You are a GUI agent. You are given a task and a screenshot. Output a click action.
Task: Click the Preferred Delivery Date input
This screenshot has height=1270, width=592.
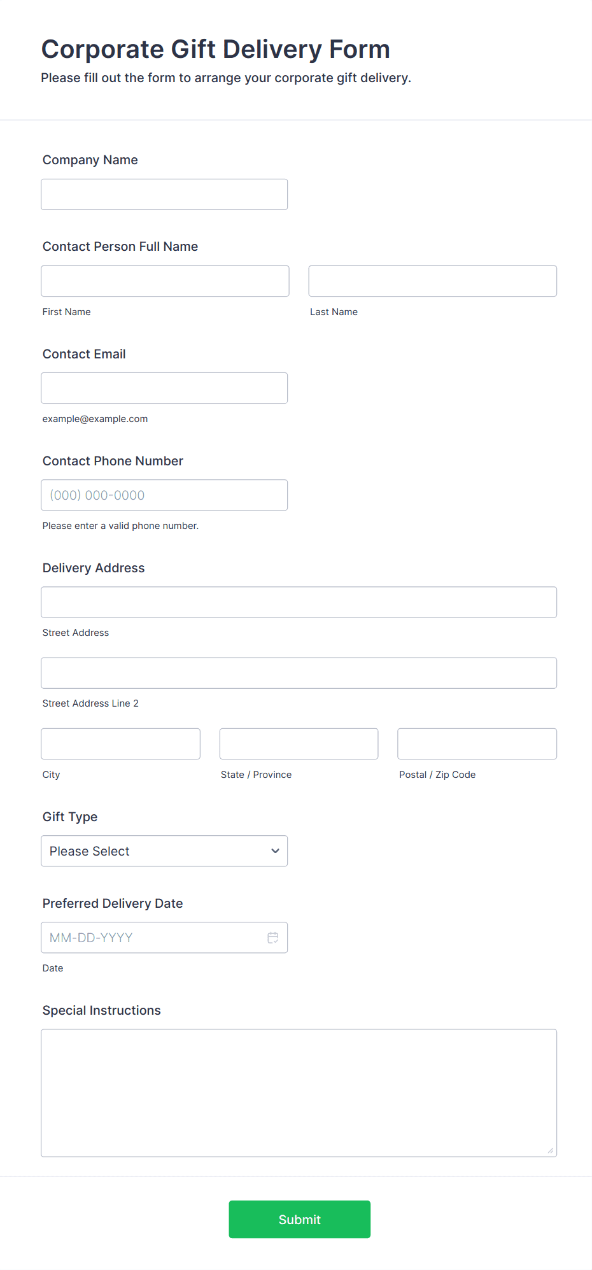click(x=153, y=938)
